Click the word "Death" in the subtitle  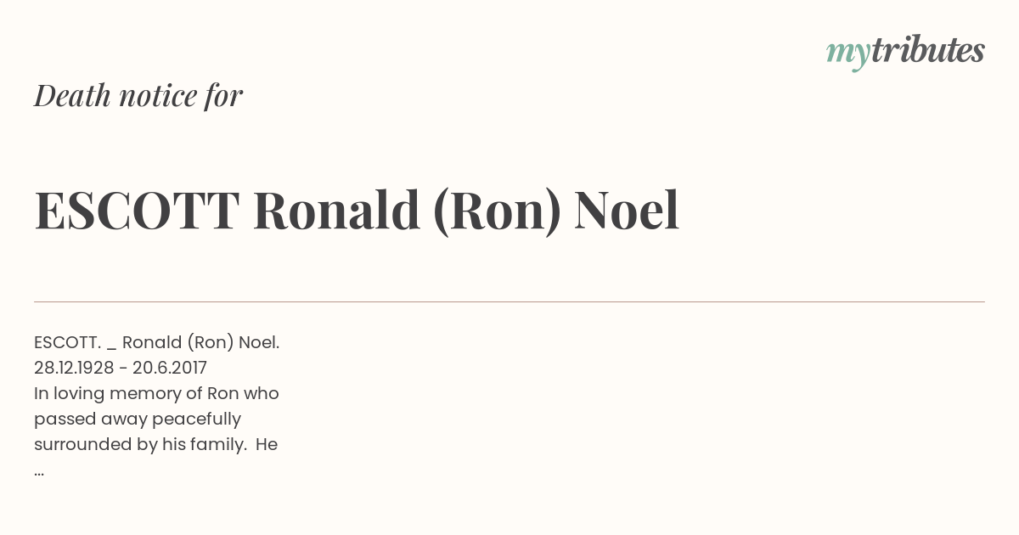(x=72, y=96)
